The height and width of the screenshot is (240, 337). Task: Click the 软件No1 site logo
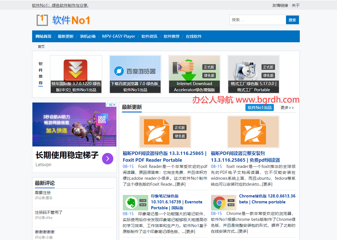63,20
